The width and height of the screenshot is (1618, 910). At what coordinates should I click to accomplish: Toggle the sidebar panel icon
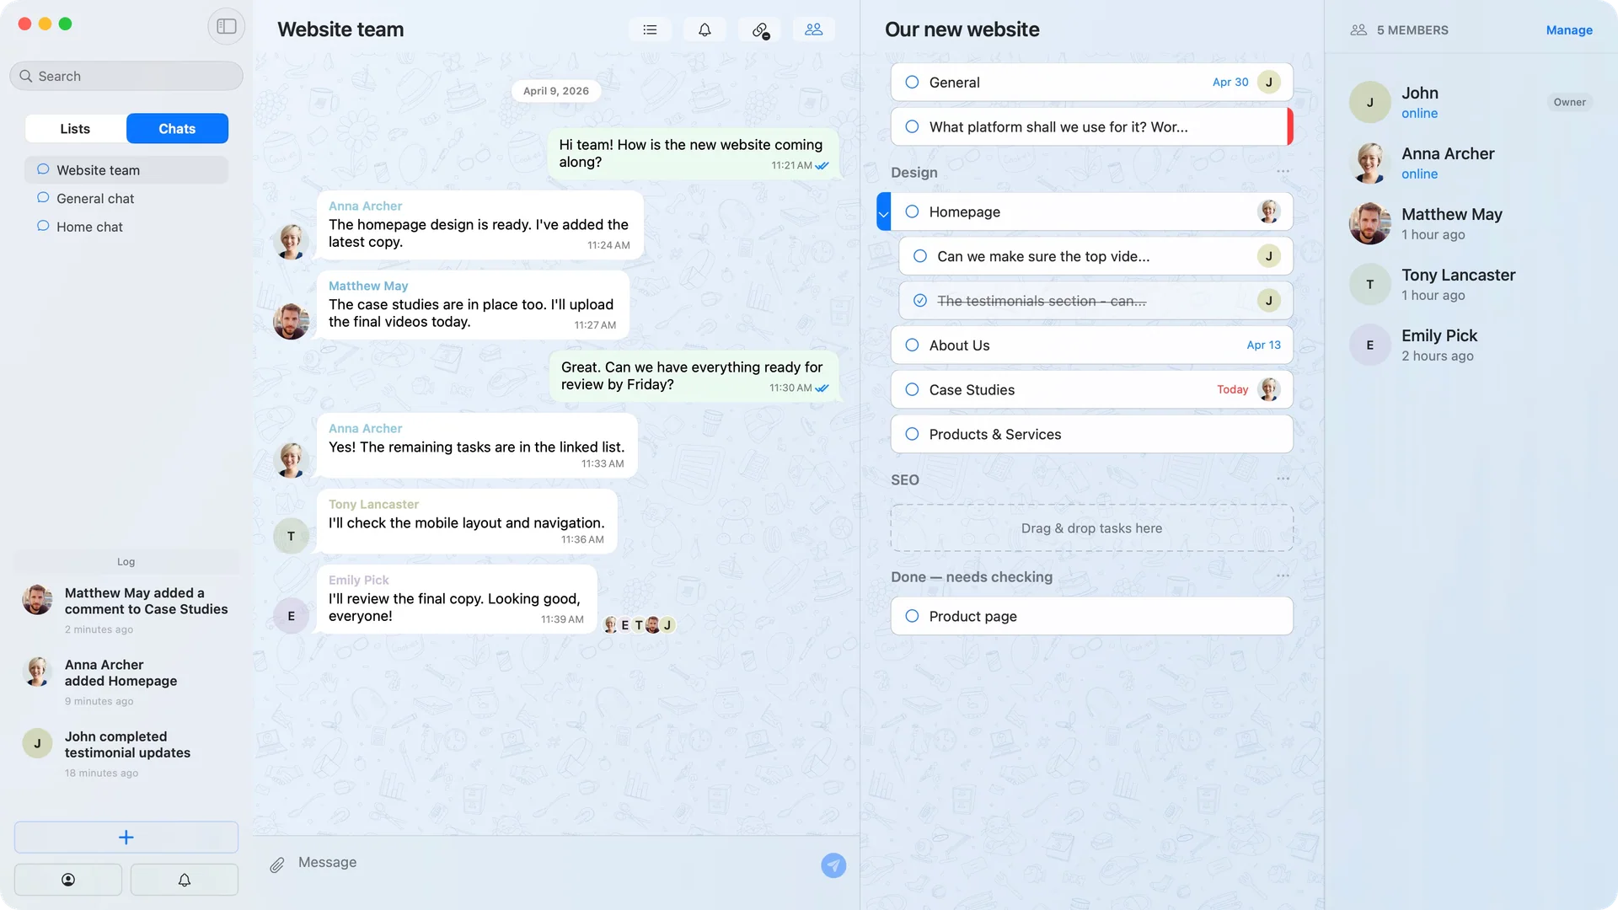click(x=226, y=26)
